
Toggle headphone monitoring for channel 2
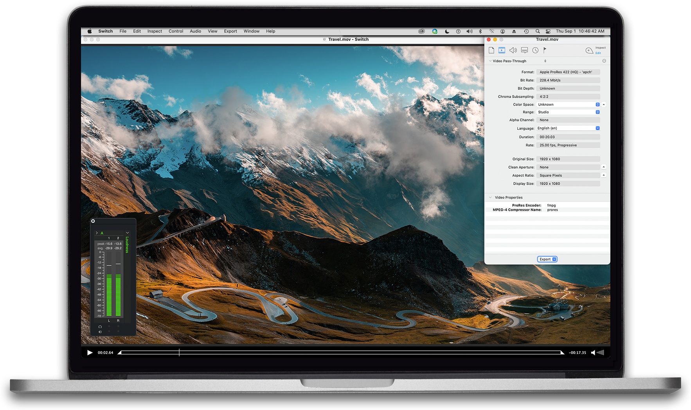pos(118,327)
